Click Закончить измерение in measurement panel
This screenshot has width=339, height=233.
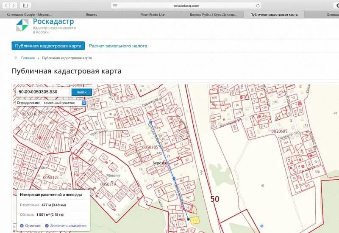click(68, 226)
